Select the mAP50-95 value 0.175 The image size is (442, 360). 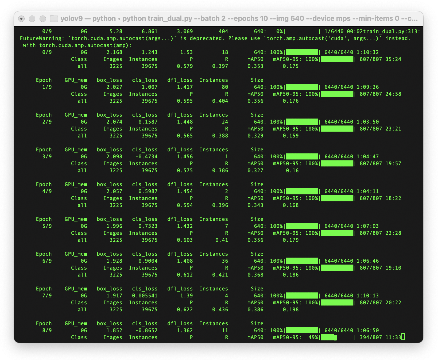291,66
